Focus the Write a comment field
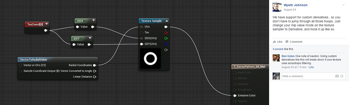This screenshot has width=349, height=105. click(x=307, y=76)
